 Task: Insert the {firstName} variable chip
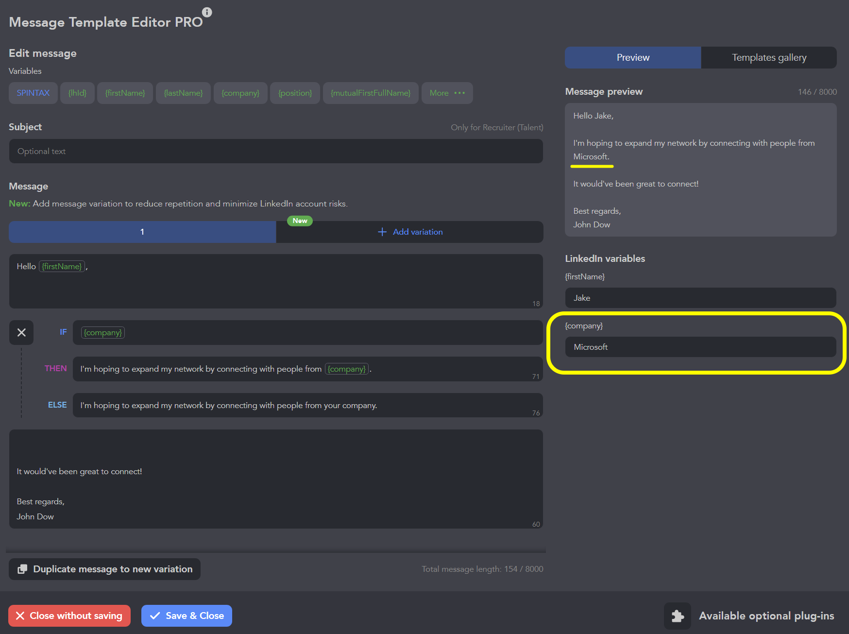pos(125,93)
